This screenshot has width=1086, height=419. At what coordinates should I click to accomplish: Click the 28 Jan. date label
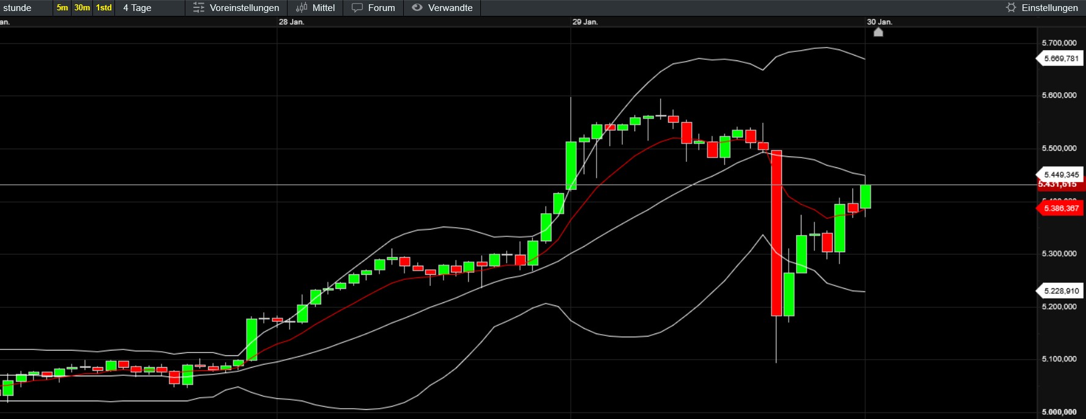point(291,22)
